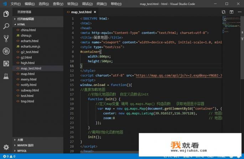
Task: Open the 调试(D) menu
Action: 87,4
